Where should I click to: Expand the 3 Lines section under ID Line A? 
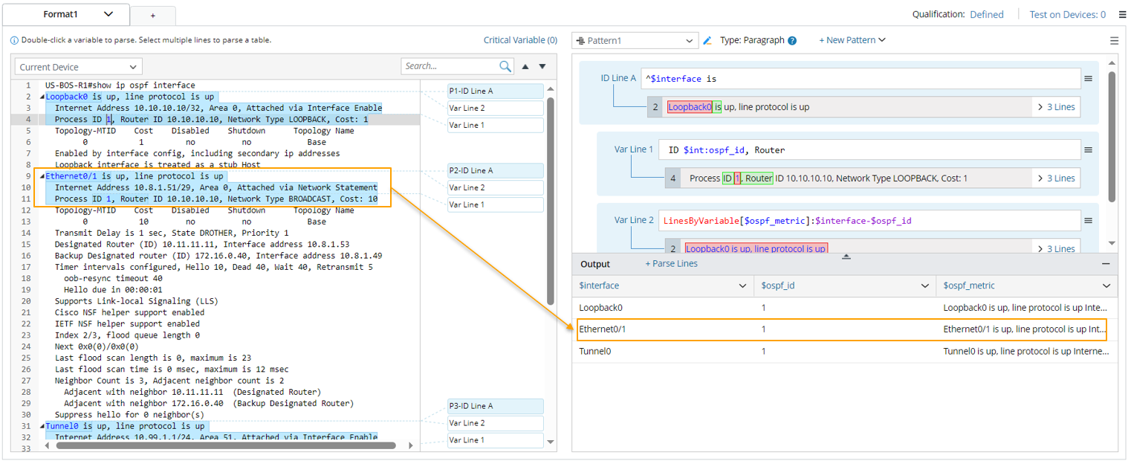tap(1056, 107)
